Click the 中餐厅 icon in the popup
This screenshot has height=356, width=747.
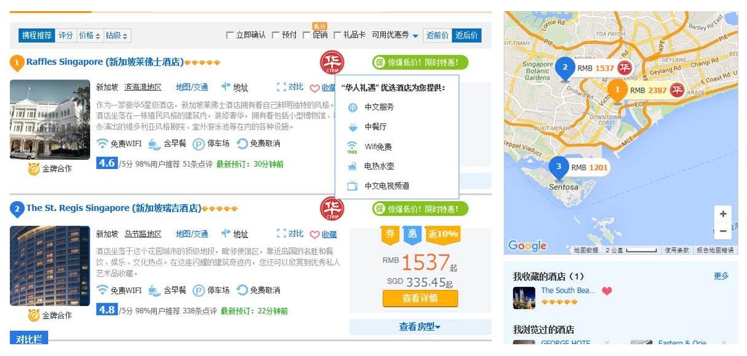pos(352,127)
